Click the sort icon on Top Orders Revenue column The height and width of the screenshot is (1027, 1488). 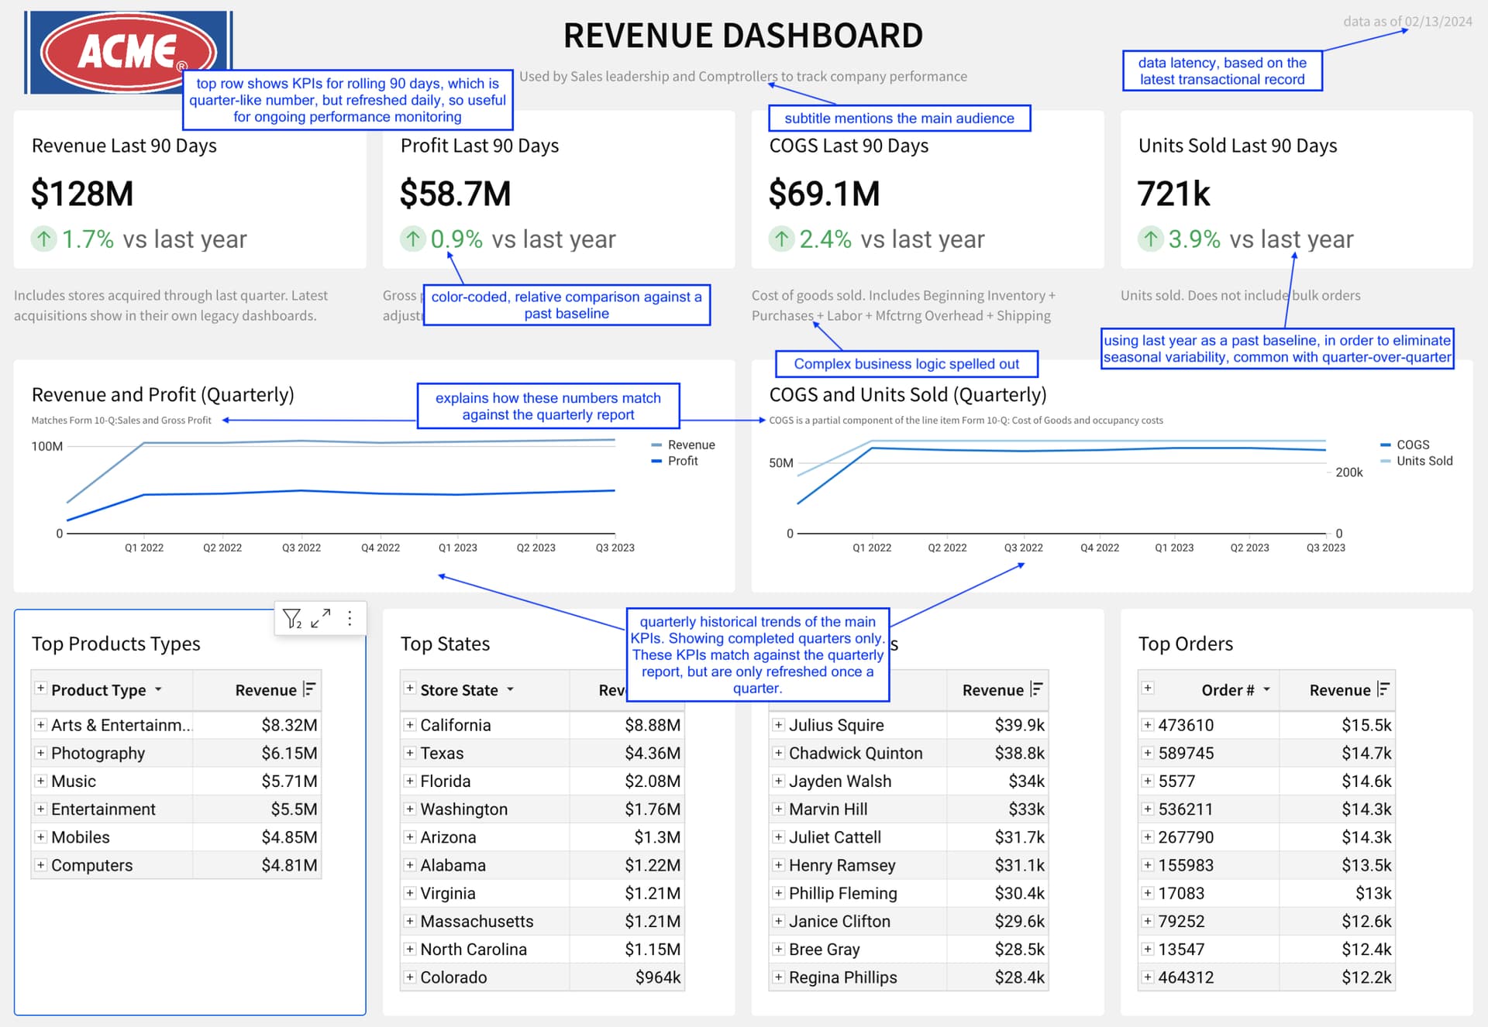[1383, 689]
